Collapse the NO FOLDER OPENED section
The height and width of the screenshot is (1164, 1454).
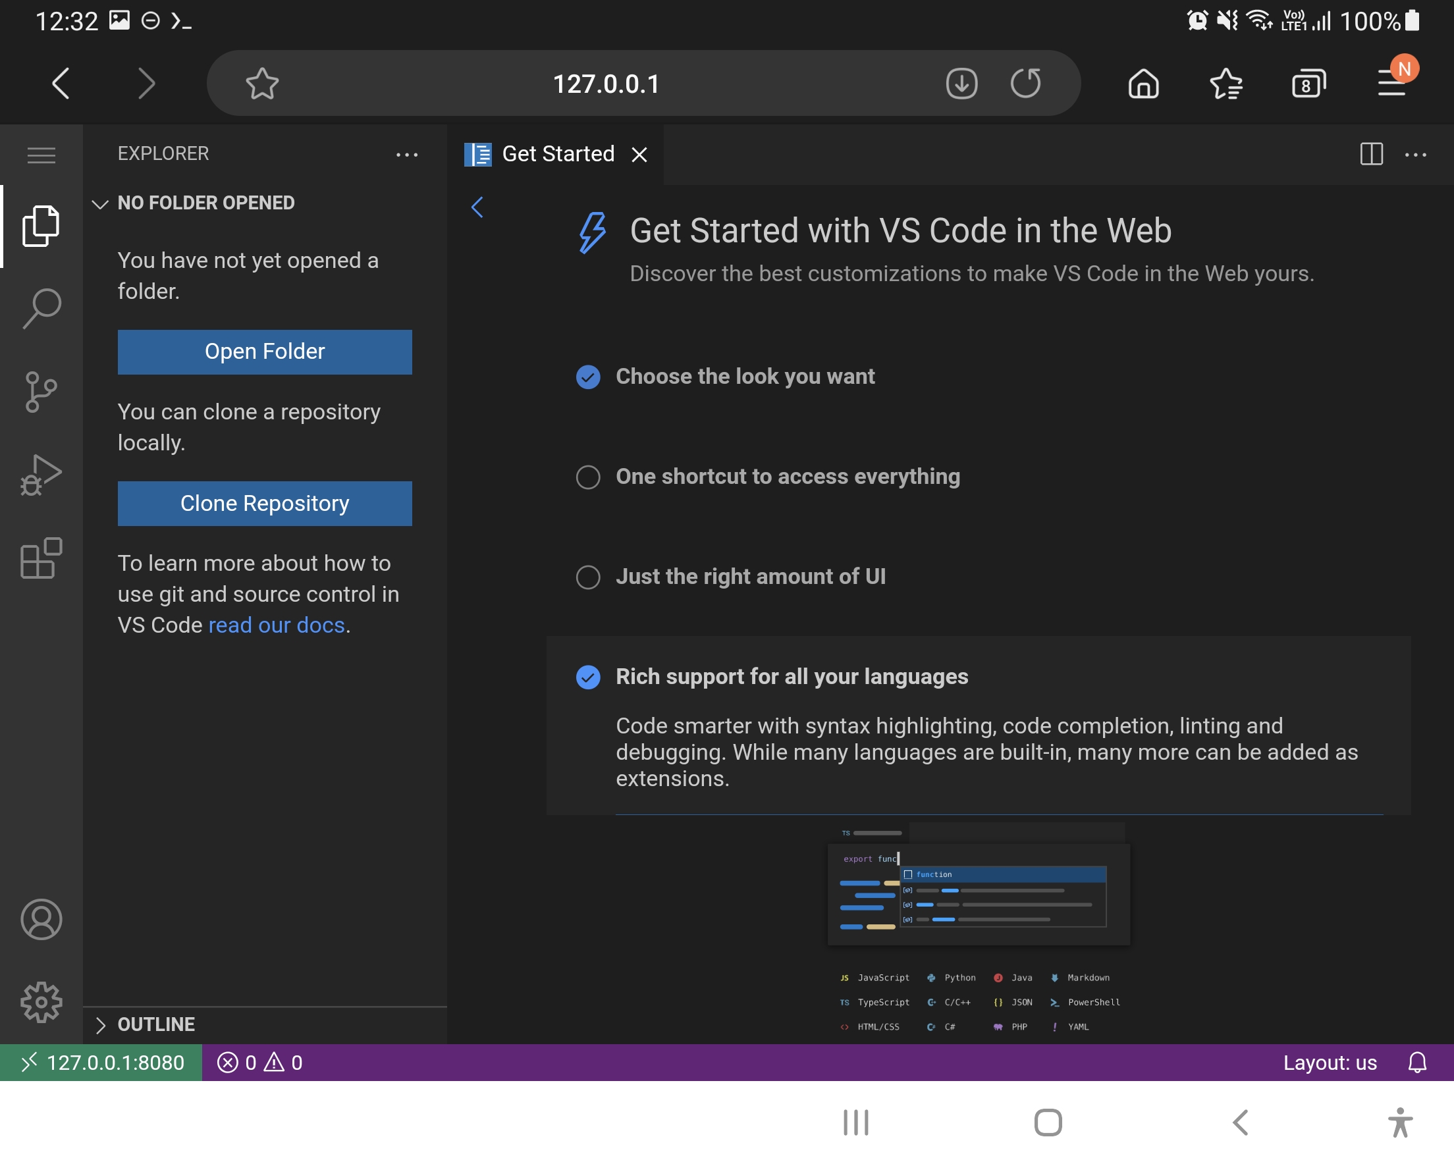[265, 203]
